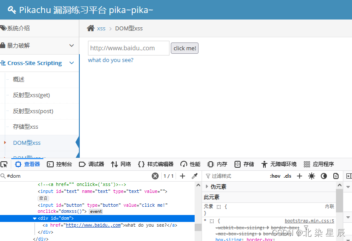Toggle the sidebar pane split icon
This screenshot has height=241, width=352.
(349, 176)
